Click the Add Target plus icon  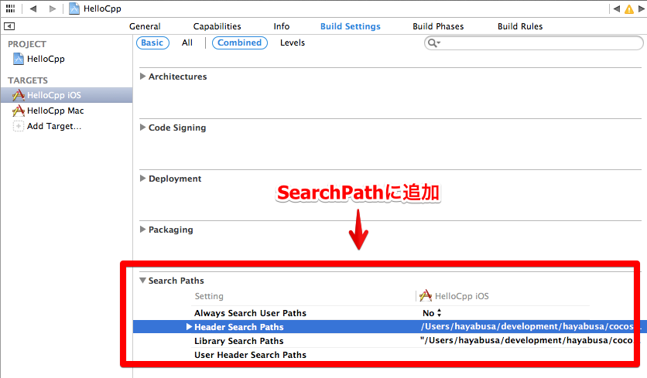click(18, 126)
